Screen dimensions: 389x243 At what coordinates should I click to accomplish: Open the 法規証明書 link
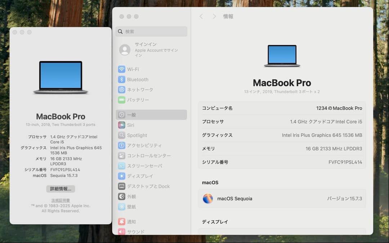tap(61, 201)
